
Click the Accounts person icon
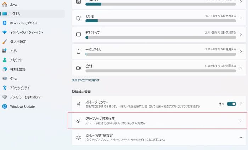pyautogui.click(x=5, y=60)
